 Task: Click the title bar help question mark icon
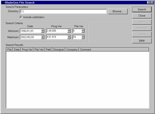148,2
